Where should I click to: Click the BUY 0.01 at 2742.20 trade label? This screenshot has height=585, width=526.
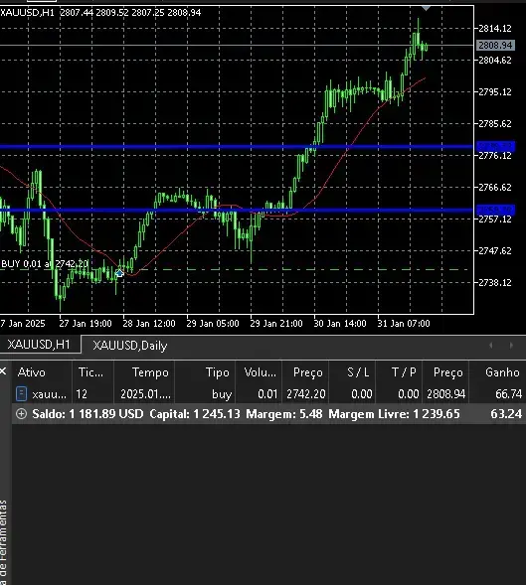click(45, 264)
